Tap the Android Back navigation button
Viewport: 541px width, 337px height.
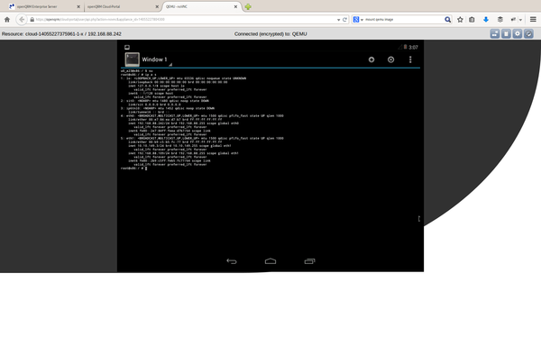[x=232, y=261]
